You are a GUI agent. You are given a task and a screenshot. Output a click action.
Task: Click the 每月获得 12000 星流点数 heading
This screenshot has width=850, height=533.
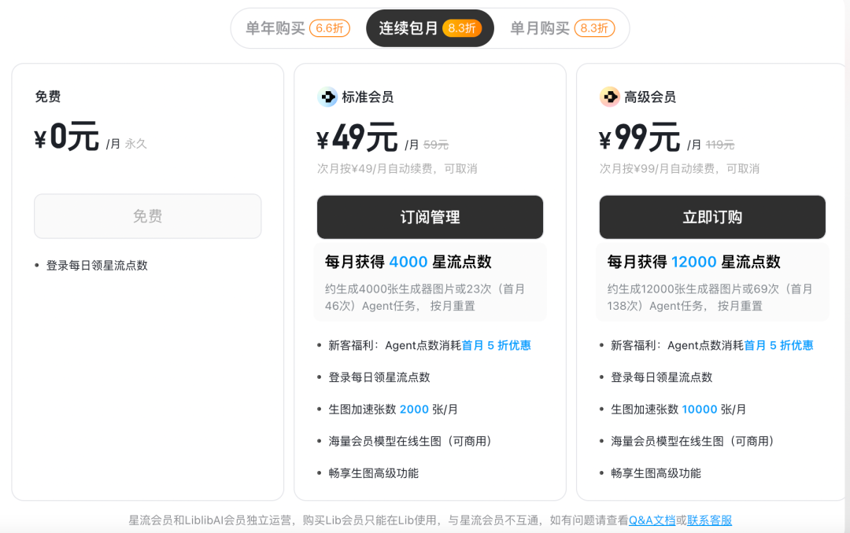(693, 262)
